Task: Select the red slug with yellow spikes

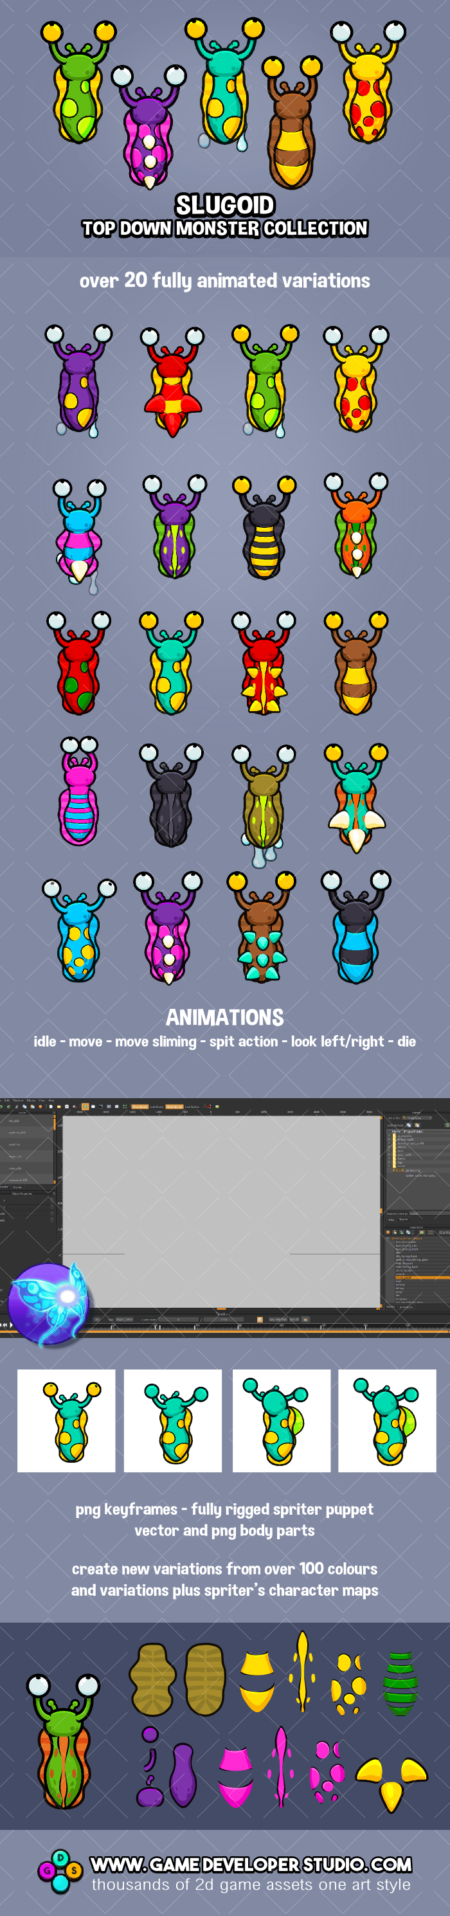Action: click(264, 664)
